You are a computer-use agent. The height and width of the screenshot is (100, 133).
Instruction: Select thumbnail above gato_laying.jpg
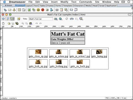99,52
